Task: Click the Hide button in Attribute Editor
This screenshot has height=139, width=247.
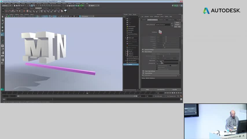Action: click(x=179, y=27)
